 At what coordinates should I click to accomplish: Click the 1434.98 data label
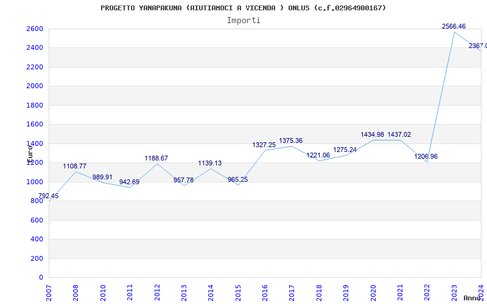372,134
